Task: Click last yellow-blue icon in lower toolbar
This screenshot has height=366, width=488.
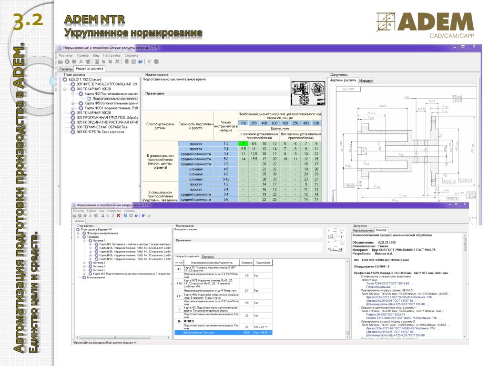Action: (x=149, y=216)
